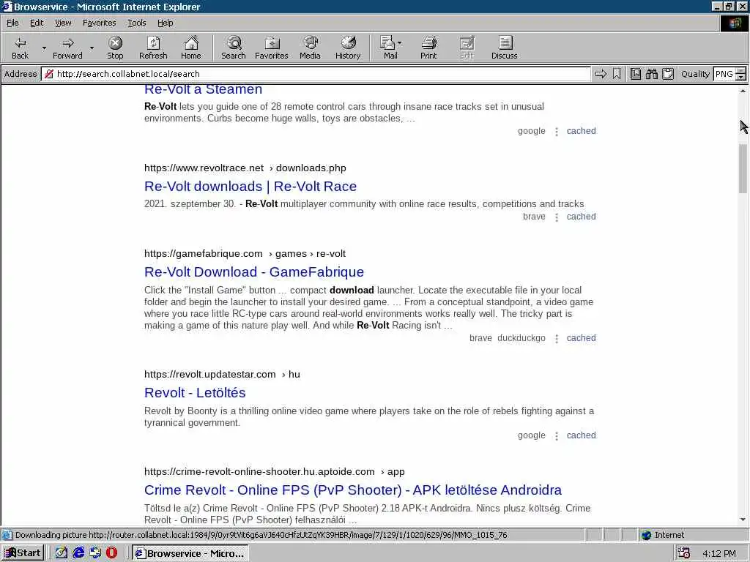This screenshot has height=562, width=750.
Task: Click the clipboard icon beside Quality
Action: (668, 74)
